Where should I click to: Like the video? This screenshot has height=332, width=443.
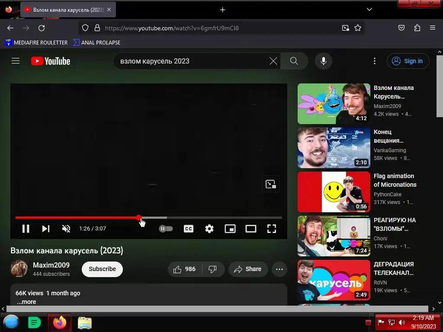pyautogui.click(x=185, y=269)
